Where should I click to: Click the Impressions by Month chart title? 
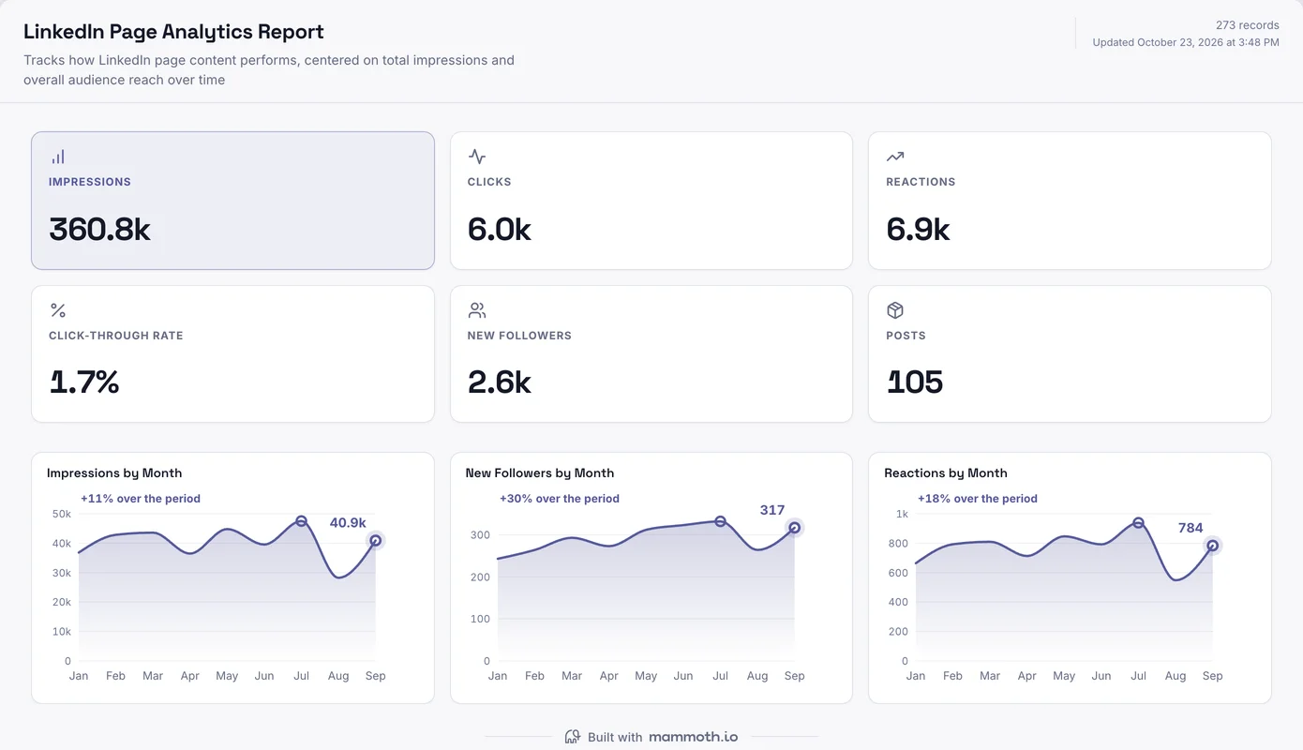coord(114,473)
